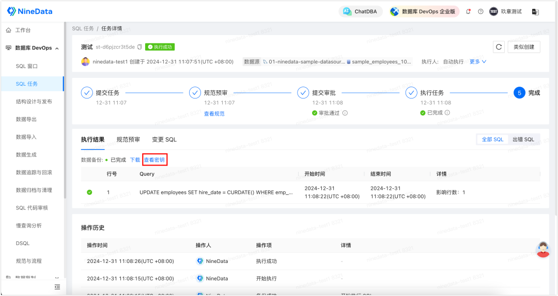
Task: Expand the 数据复制 sidebar section
Action: point(57,278)
